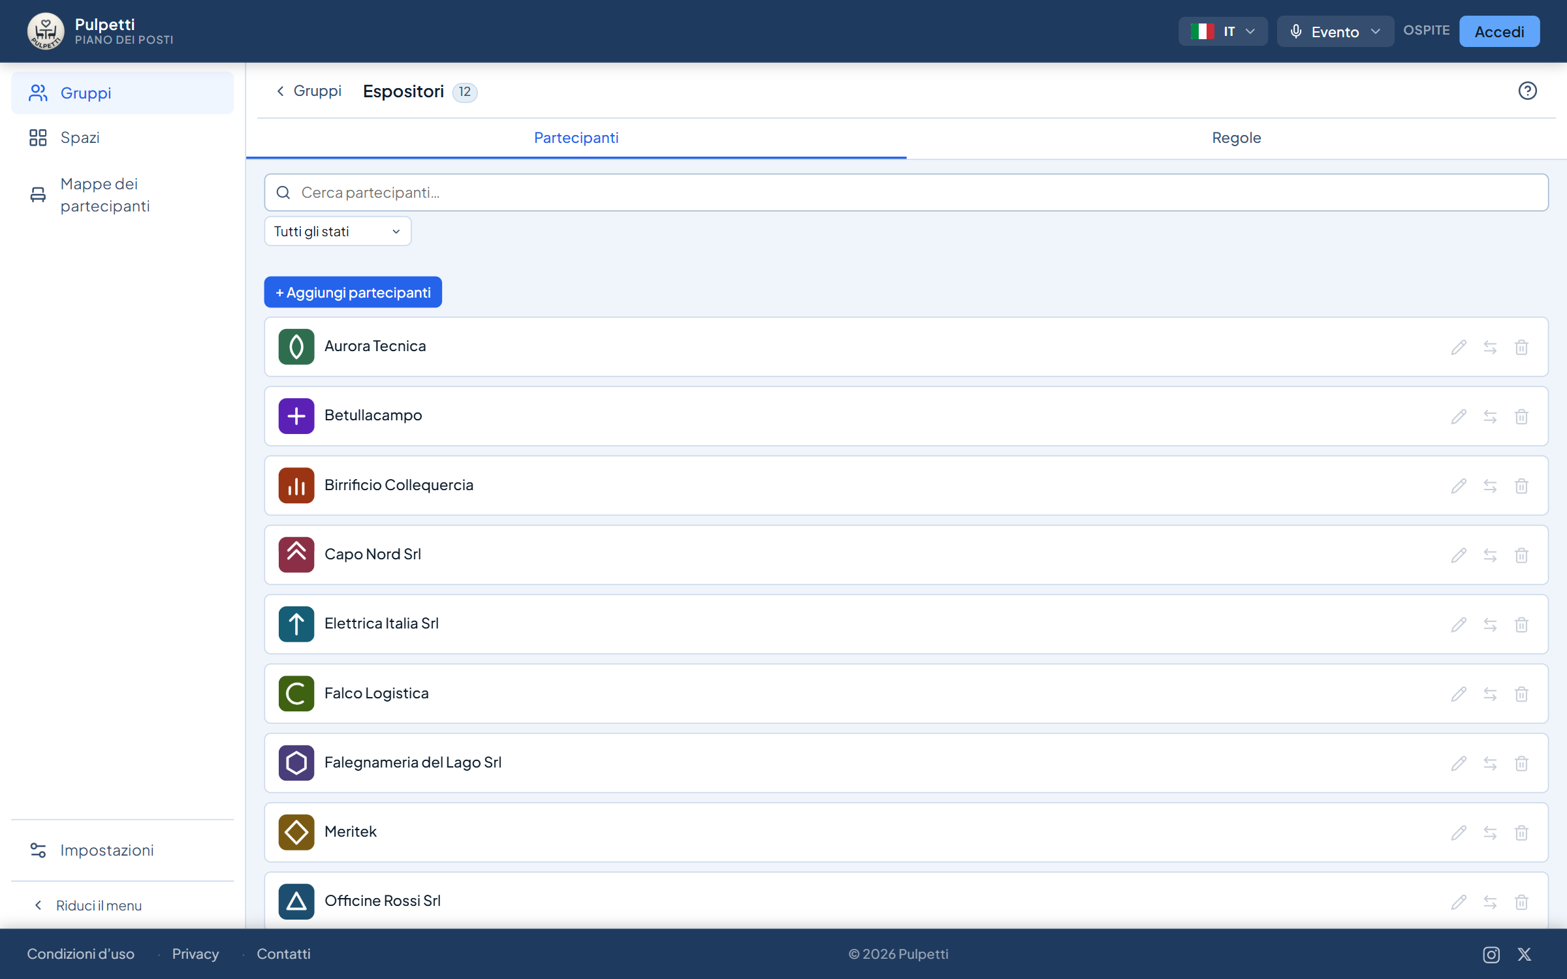Edit Falco Logistica with pencil icon
Image resolution: width=1567 pixels, height=979 pixels.
pos(1459,694)
